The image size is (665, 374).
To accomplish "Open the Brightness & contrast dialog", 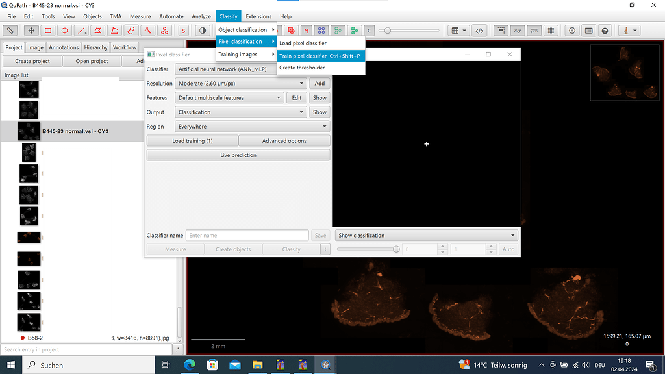I will click(203, 31).
